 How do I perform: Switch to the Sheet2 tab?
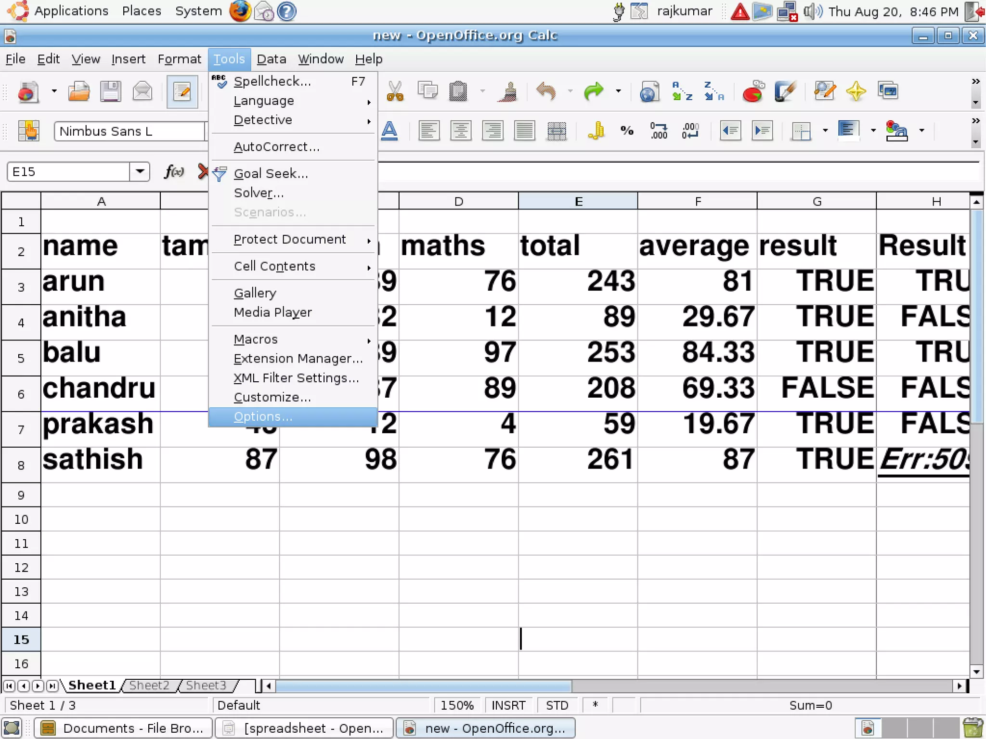[149, 685]
